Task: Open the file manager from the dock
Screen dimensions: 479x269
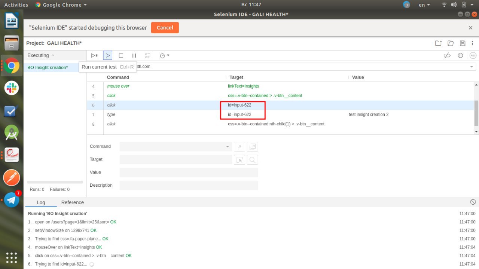Action: (x=12, y=43)
